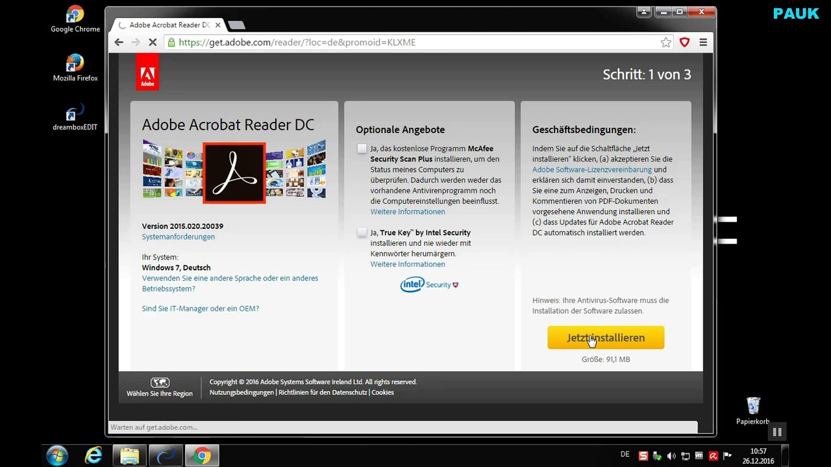831x467 pixels.
Task: Click the "Warten auf get.adobe.com..." status text
Action: (154, 427)
